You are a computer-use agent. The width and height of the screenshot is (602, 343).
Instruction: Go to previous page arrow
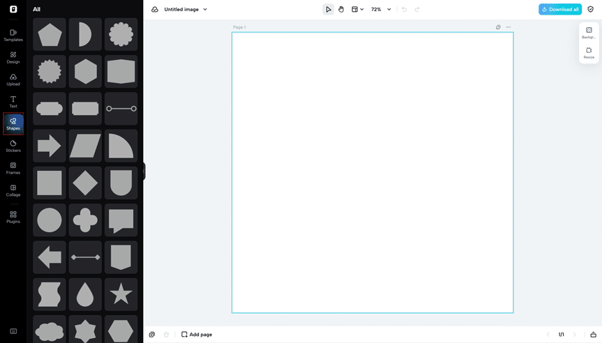click(x=548, y=335)
